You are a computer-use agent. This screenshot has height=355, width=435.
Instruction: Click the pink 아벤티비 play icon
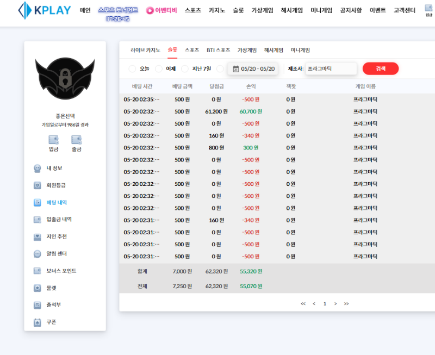tap(150, 10)
